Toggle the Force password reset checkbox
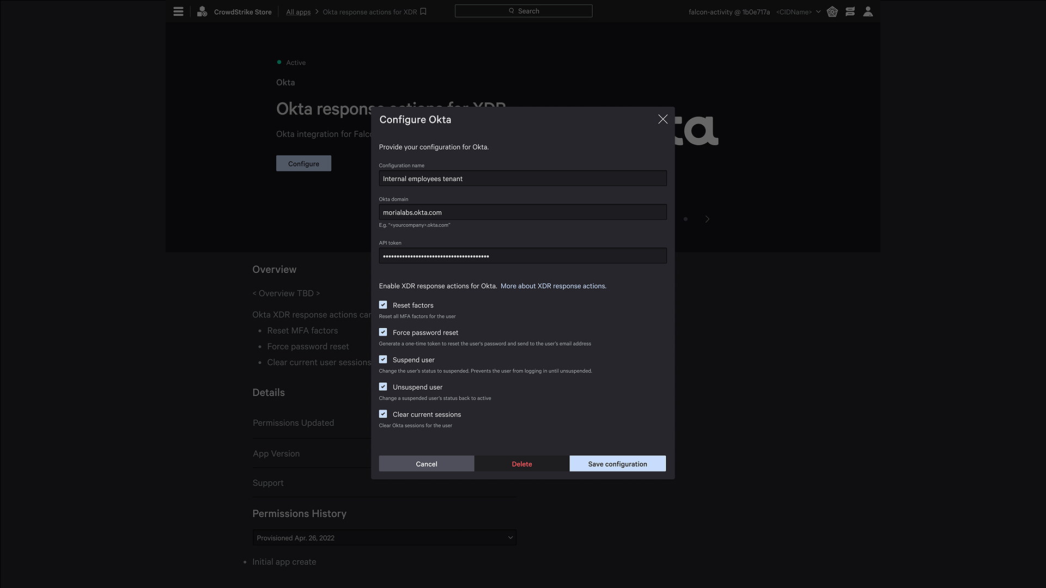This screenshot has height=588, width=1046. [383, 332]
